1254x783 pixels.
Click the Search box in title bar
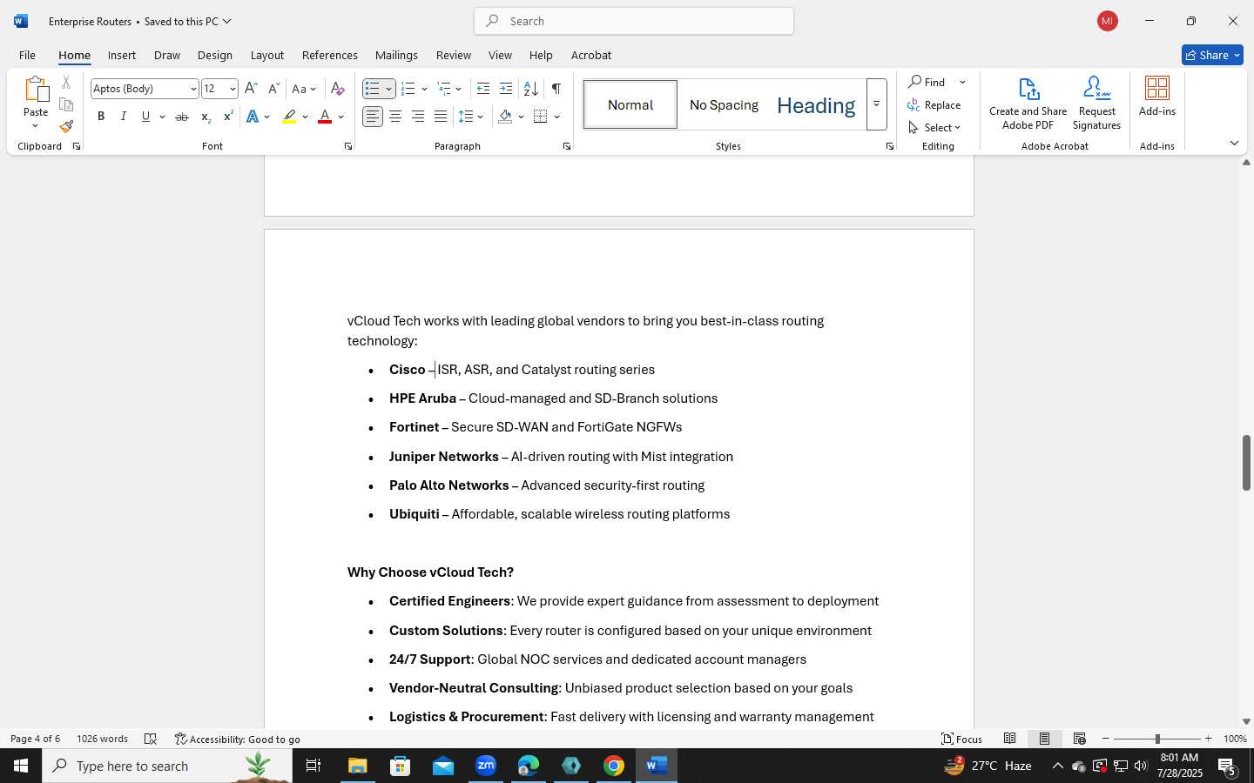[x=634, y=21]
